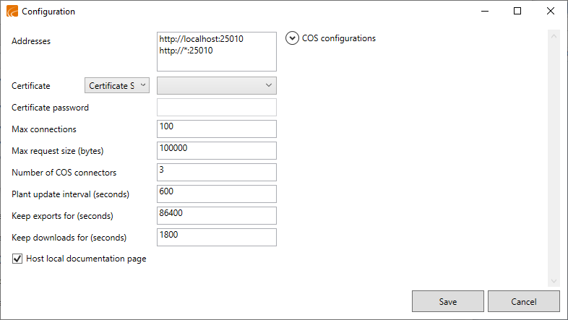Save the configuration settings
The image size is (568, 320).
448,301
